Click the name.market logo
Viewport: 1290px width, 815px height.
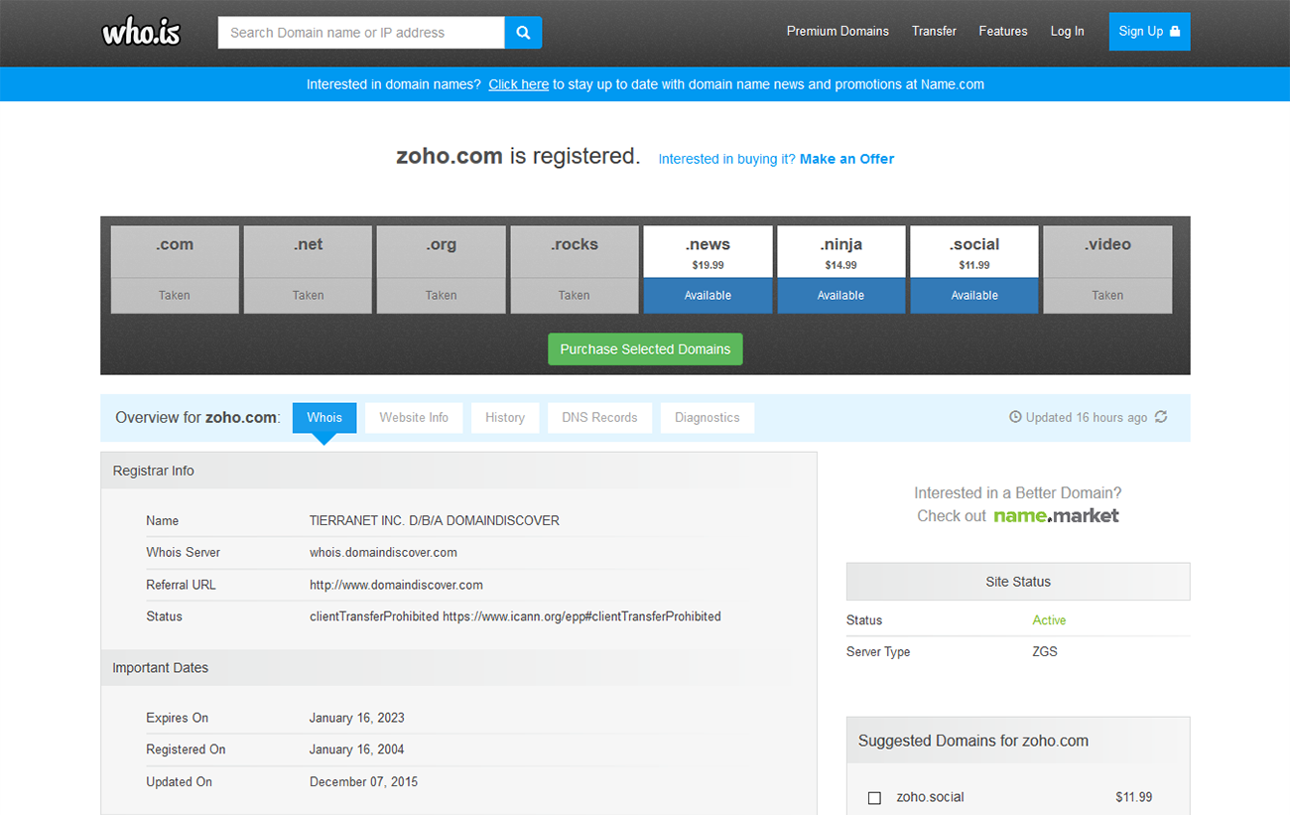(1056, 516)
